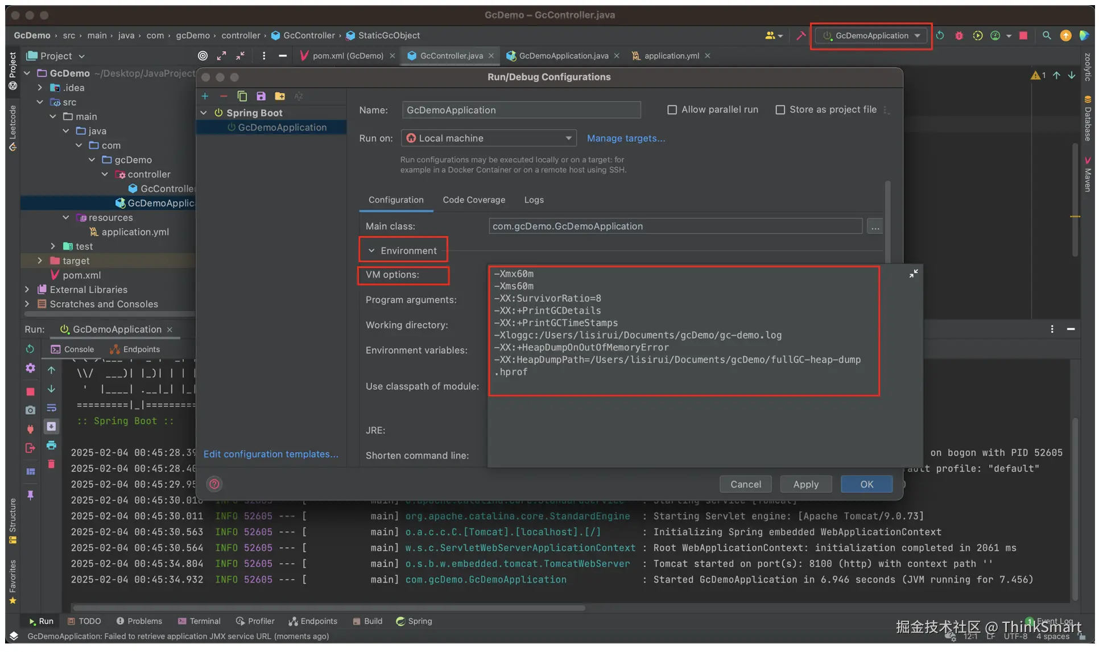1099x652 pixels.
Task: Click the red stop button in top toolbar
Action: [x=1023, y=35]
